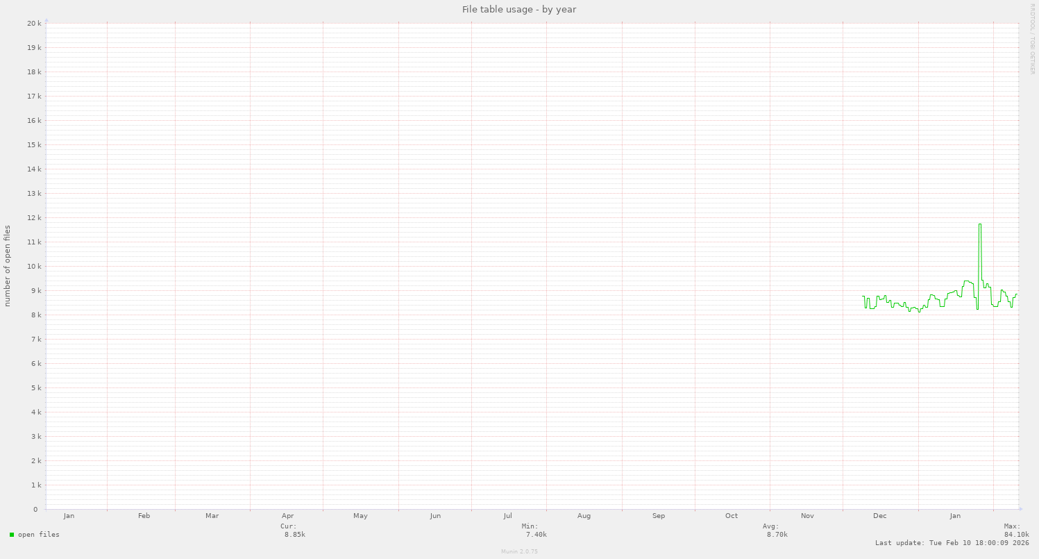
Task: Click the green open files legend square
Action: tap(12, 534)
